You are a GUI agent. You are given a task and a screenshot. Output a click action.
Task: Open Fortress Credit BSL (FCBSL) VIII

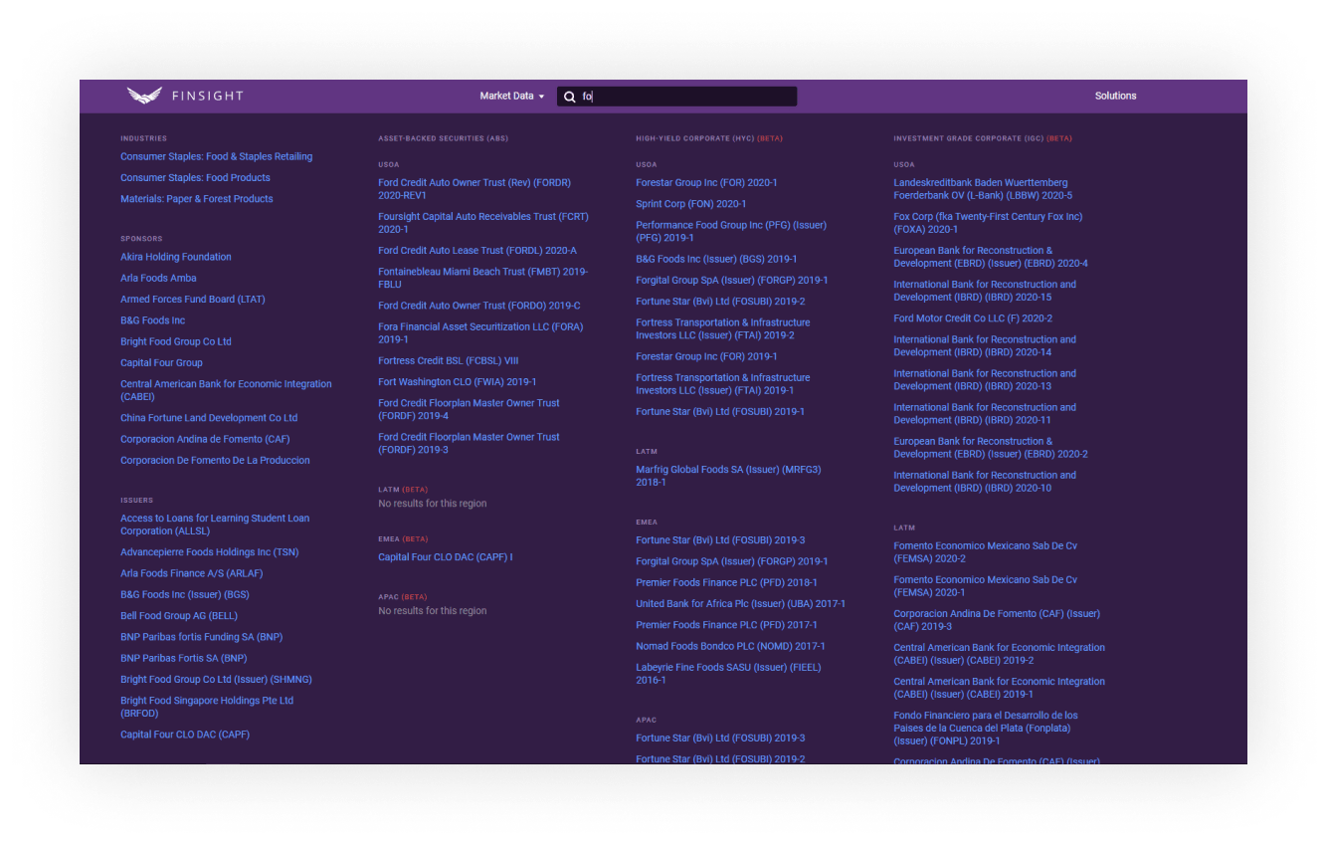pyautogui.click(x=448, y=360)
